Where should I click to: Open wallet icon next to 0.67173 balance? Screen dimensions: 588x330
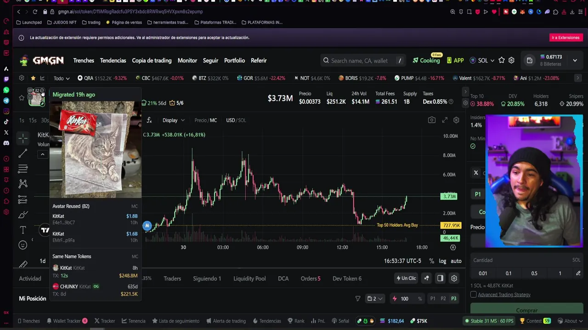(x=529, y=60)
